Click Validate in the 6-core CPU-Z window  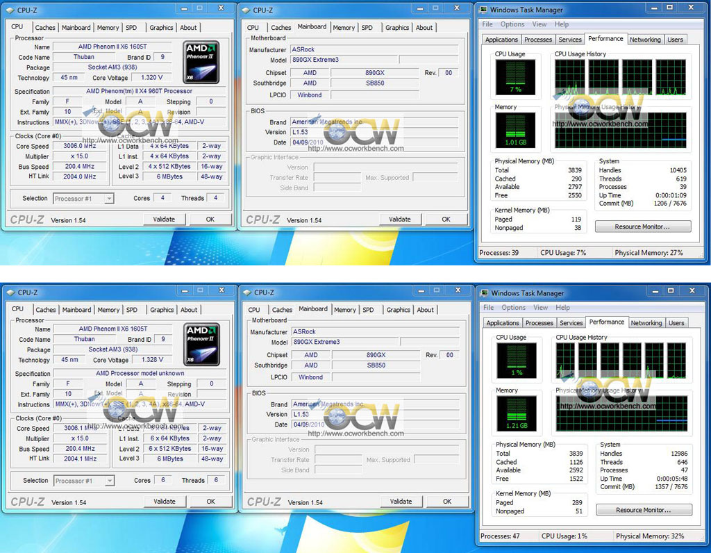tap(165, 502)
